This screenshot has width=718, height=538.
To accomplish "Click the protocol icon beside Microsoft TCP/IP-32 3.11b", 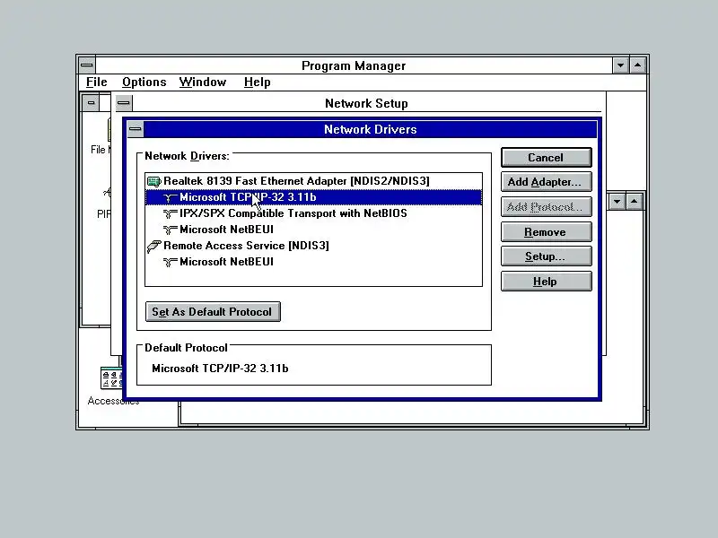I will click(x=170, y=197).
